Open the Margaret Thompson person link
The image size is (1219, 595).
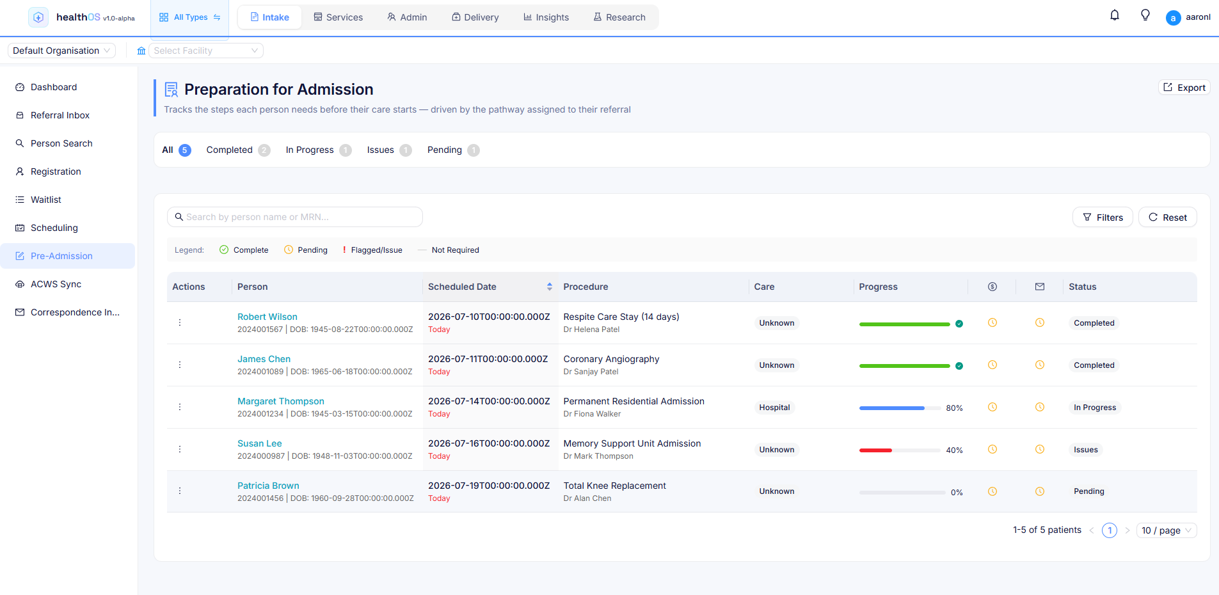point(281,401)
